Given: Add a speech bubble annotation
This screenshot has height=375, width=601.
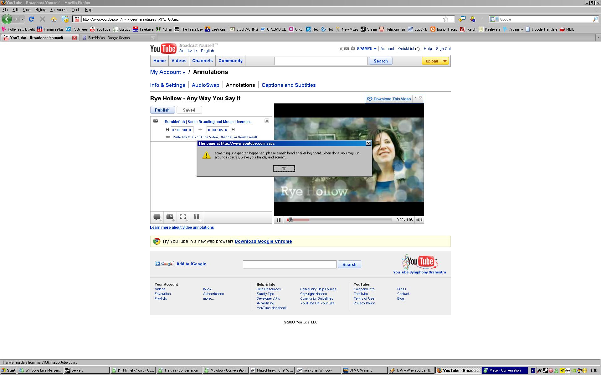Looking at the screenshot, I should (x=157, y=217).
